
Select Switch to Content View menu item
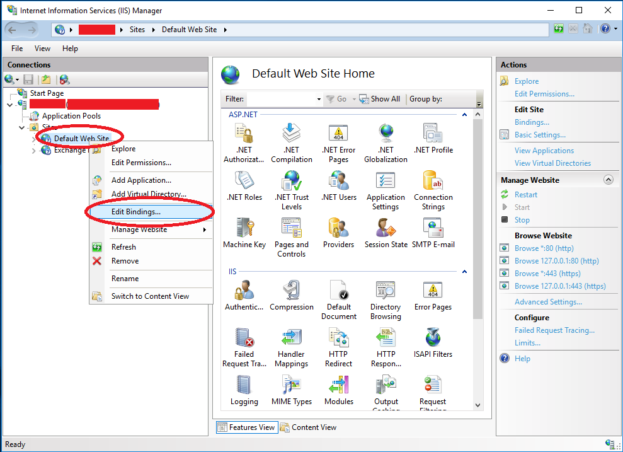151,296
